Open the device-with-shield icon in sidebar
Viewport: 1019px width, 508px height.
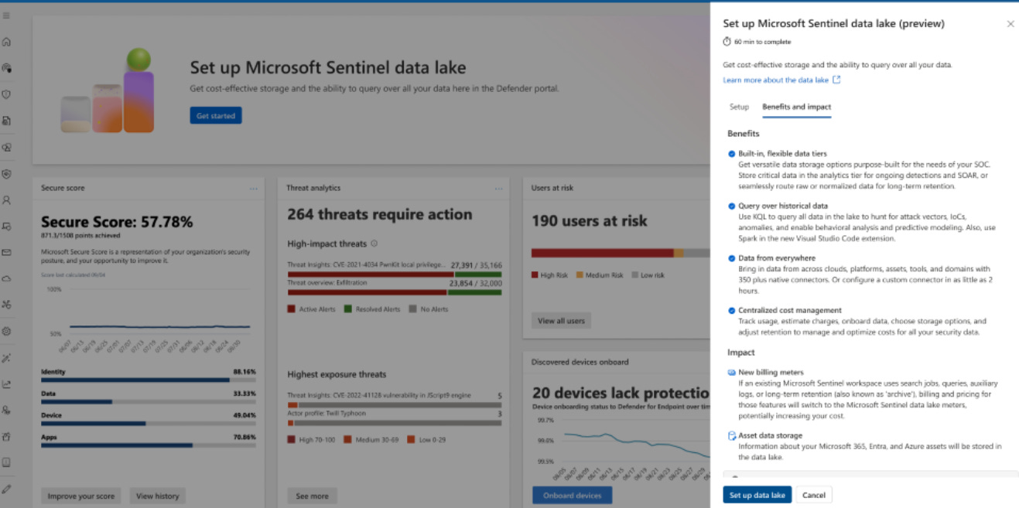(x=6, y=227)
